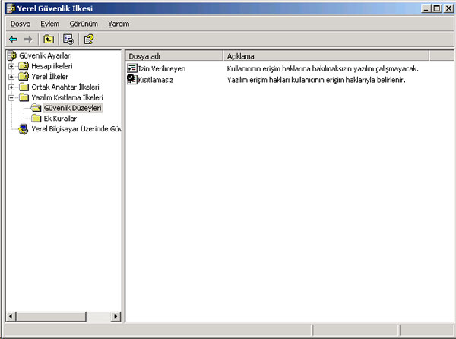Expand the Hesap İlkeleri node
This screenshot has height=339, width=456.
coord(11,66)
